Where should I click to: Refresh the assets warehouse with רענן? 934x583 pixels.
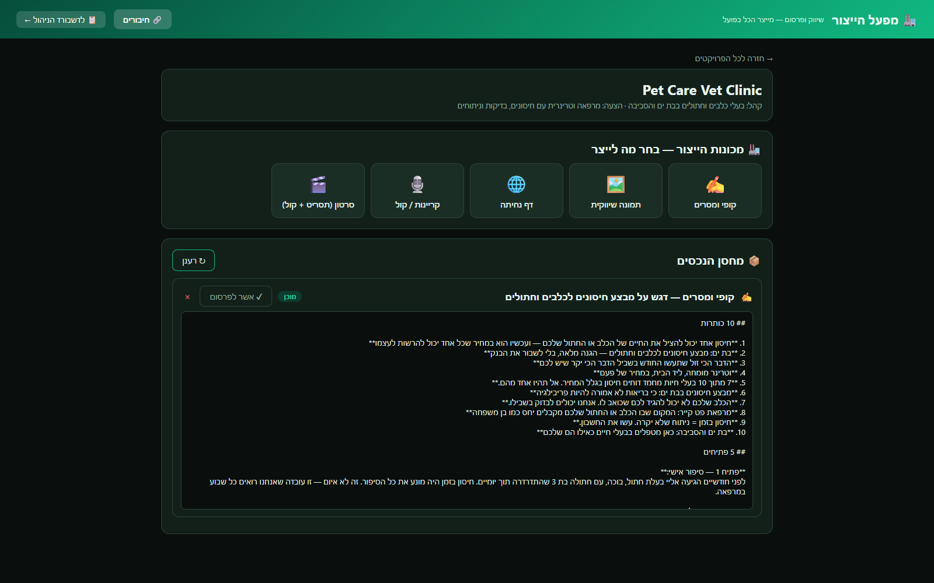tap(193, 261)
